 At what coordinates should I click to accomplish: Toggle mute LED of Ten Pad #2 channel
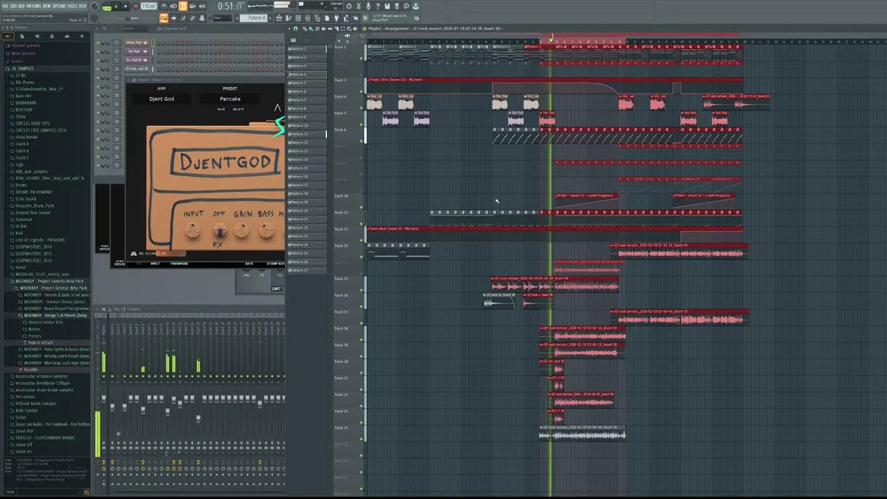tap(98, 60)
